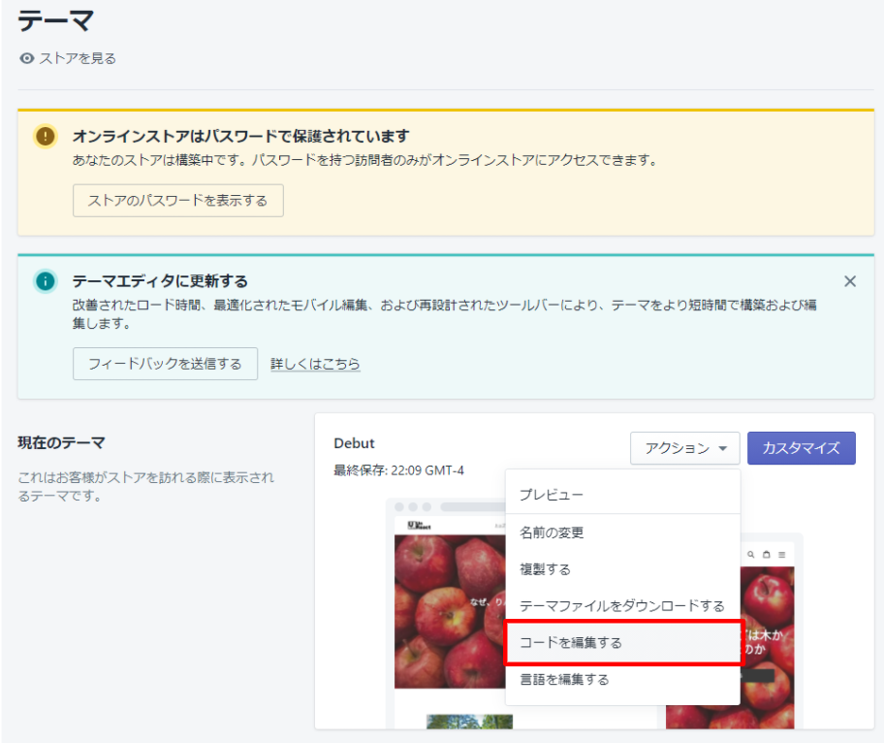Click the yellow warning icon in password banner
This screenshot has height=743, width=884.
(46, 136)
